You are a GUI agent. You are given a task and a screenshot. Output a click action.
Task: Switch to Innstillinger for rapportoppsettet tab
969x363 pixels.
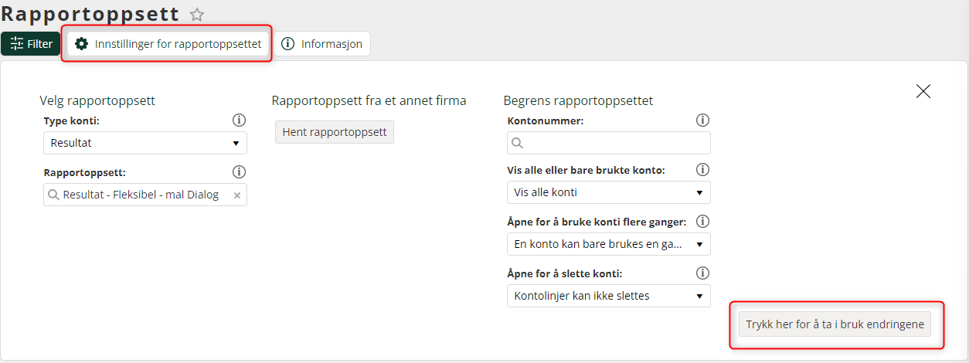[168, 44]
